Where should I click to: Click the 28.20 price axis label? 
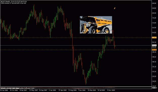pos(154,77)
